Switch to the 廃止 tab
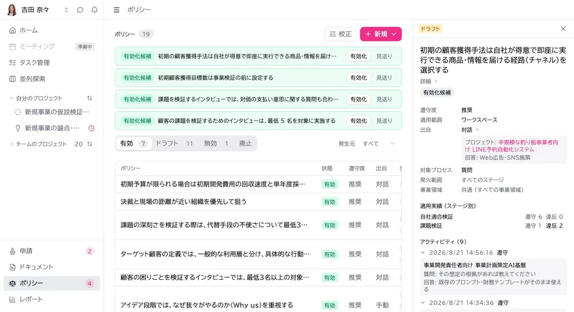 click(x=245, y=143)
